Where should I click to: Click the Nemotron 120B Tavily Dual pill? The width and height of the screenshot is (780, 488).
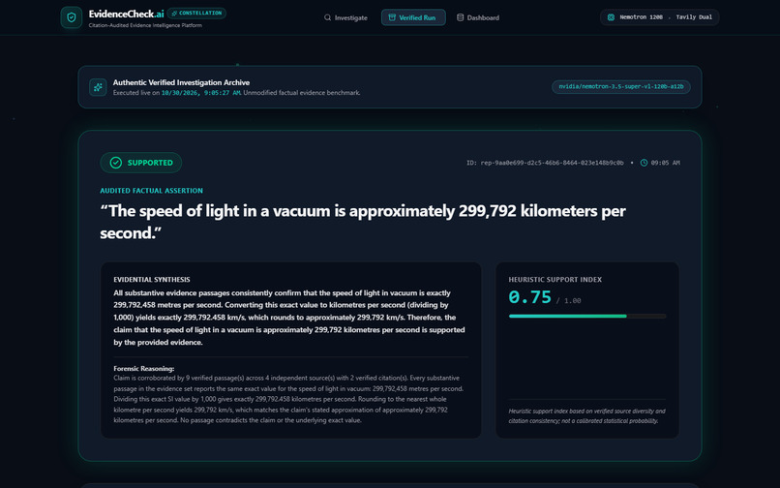coord(660,16)
